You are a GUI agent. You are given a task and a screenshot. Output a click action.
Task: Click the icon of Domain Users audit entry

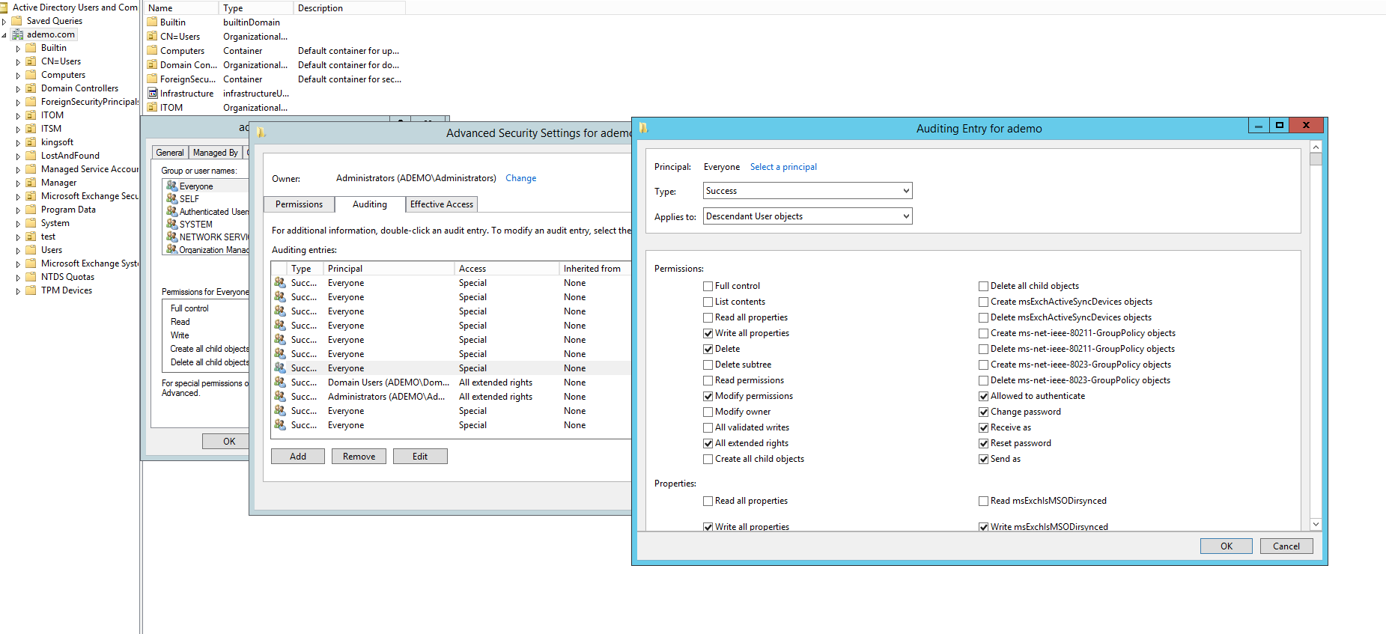coord(280,382)
